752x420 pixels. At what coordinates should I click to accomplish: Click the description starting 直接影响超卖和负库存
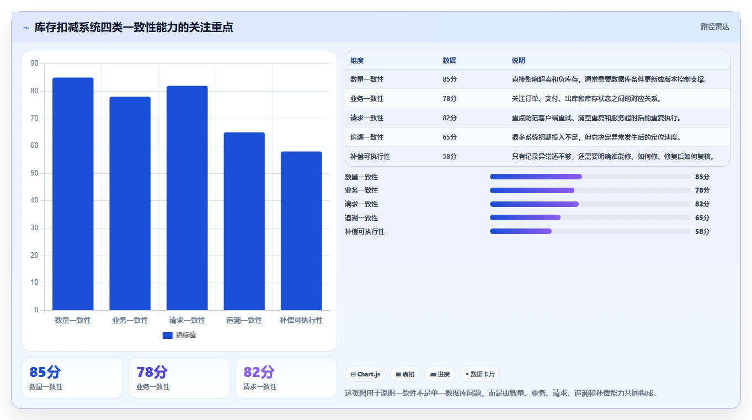click(x=610, y=79)
